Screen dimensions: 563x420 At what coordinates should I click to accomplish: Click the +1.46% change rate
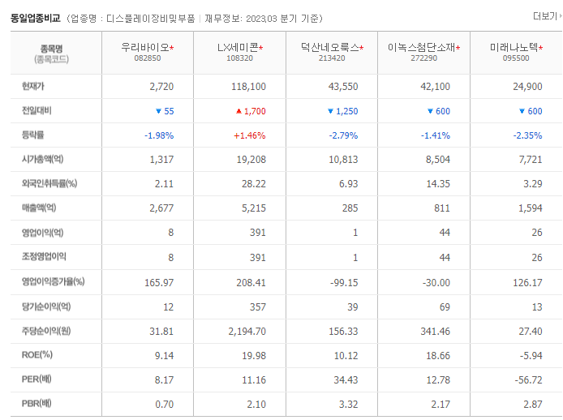click(250, 135)
